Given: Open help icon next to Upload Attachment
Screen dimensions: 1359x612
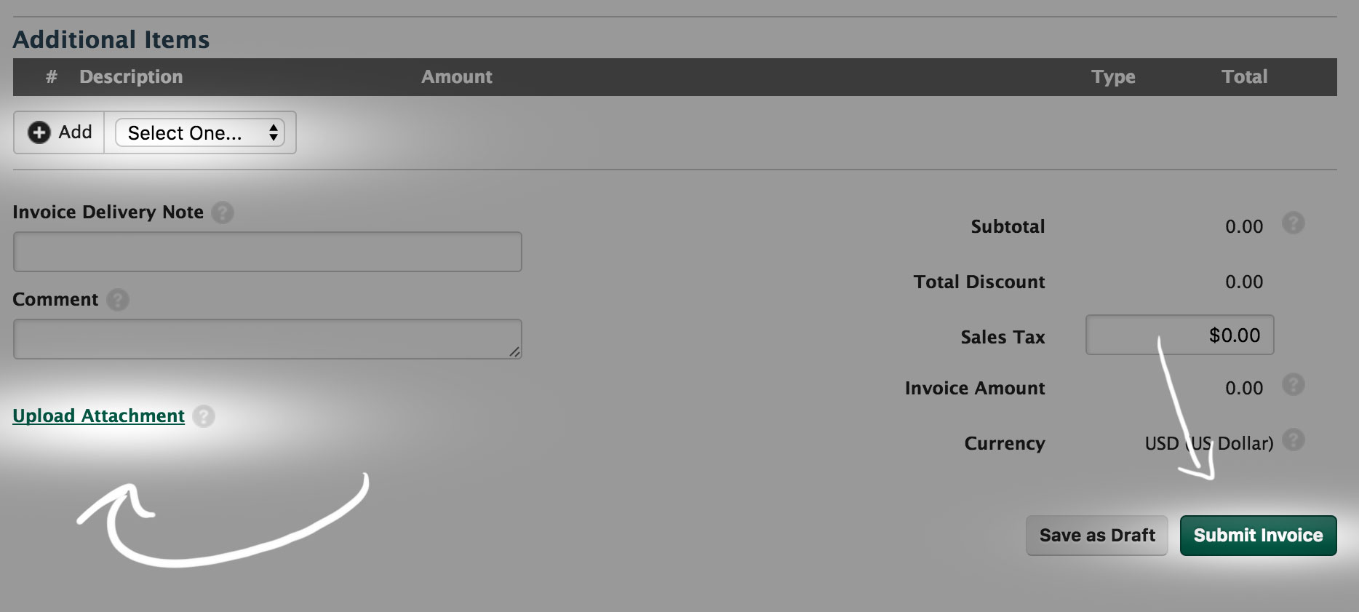Looking at the screenshot, I should pyautogui.click(x=204, y=416).
